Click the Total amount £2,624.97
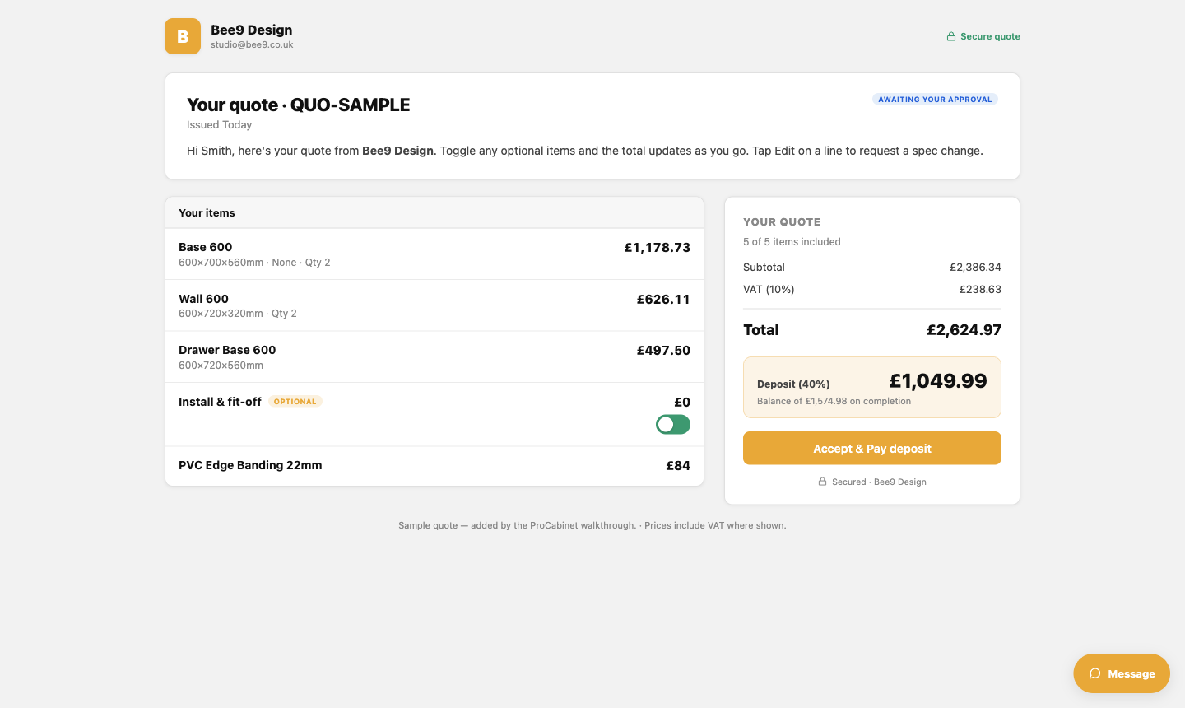This screenshot has height=708, width=1185. pyautogui.click(x=964, y=329)
